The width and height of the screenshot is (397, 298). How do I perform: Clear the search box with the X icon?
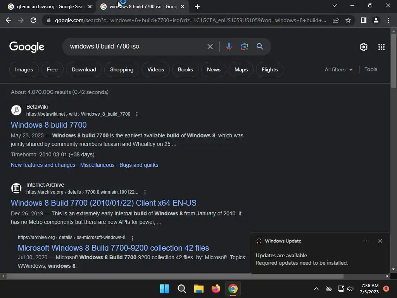coord(210,47)
